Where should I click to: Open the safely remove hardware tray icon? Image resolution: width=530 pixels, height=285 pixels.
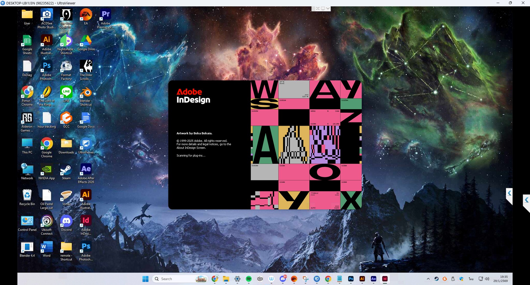(x=453, y=279)
